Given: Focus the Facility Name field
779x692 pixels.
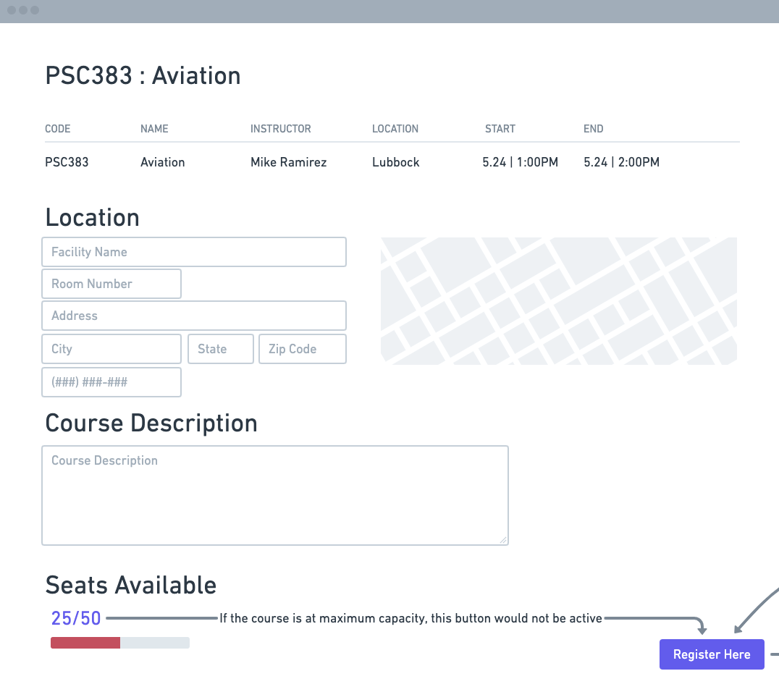Looking at the screenshot, I should [x=194, y=252].
